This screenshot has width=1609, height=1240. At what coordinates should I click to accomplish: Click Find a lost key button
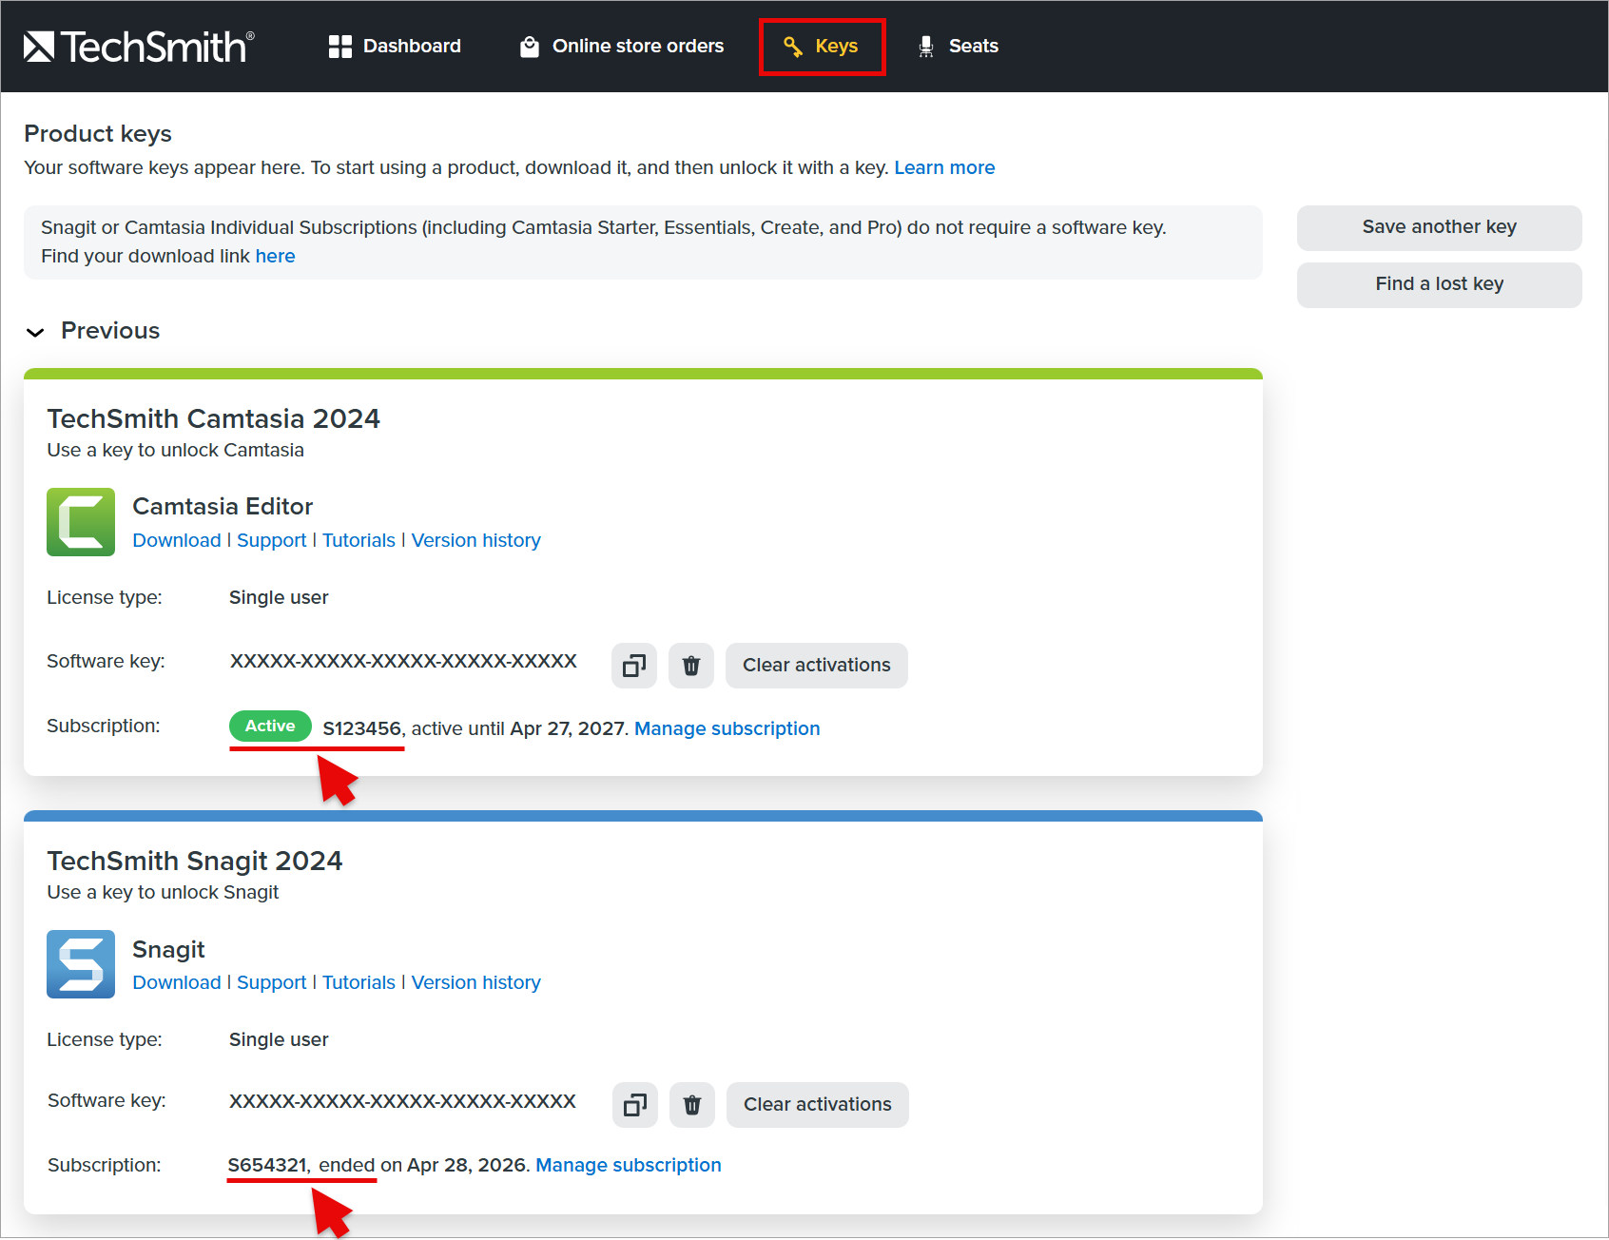pos(1439,284)
